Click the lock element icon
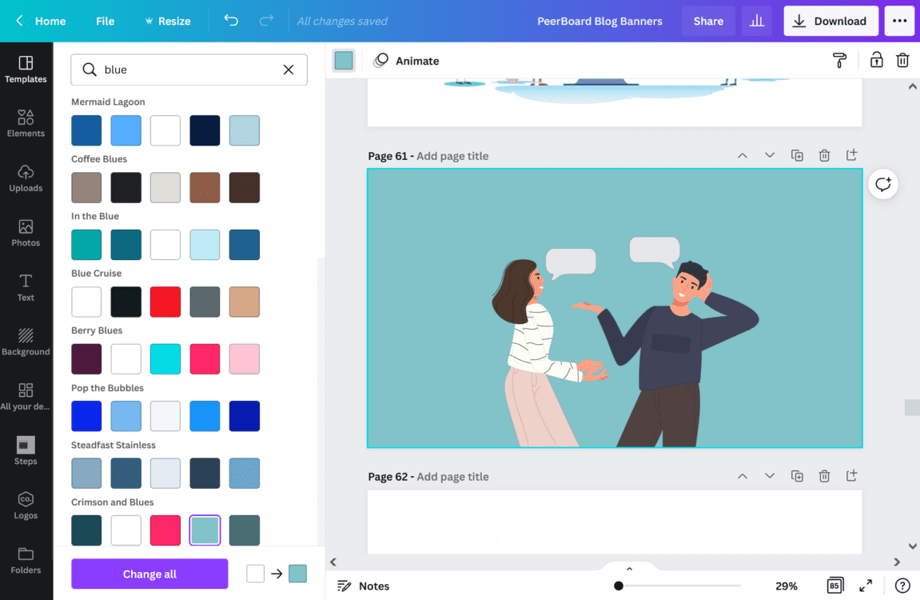The image size is (920, 600). (x=876, y=60)
